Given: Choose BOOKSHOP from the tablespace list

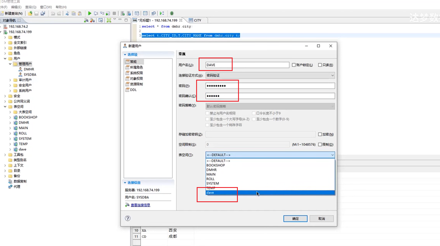Looking at the screenshot, I should [270, 165].
